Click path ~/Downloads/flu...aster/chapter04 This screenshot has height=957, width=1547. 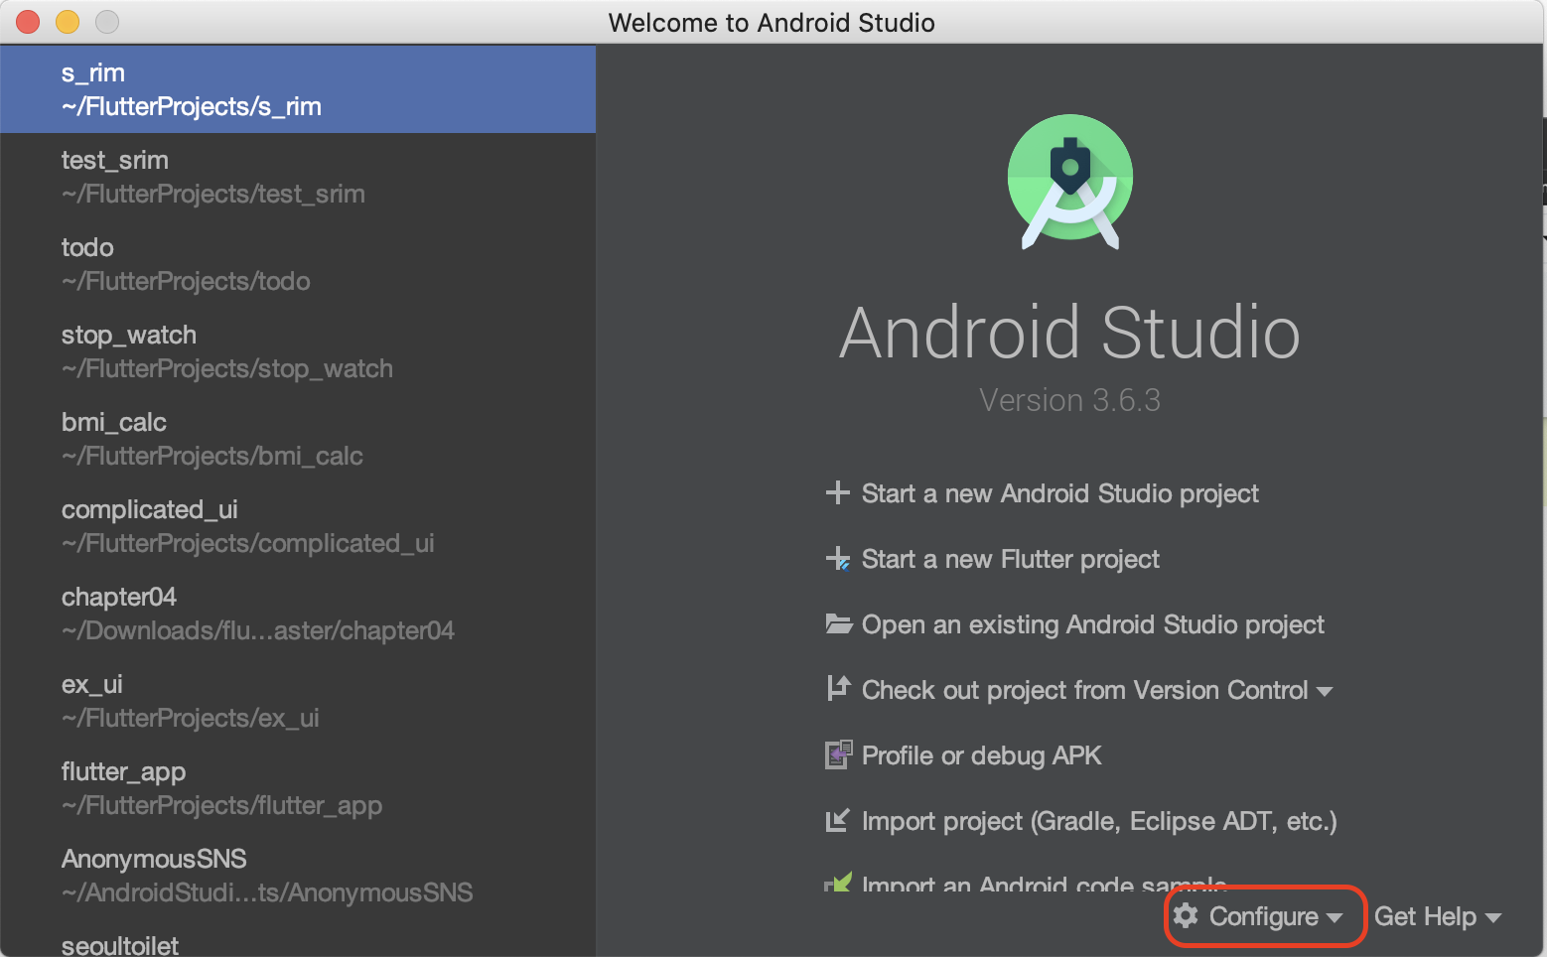(x=258, y=630)
